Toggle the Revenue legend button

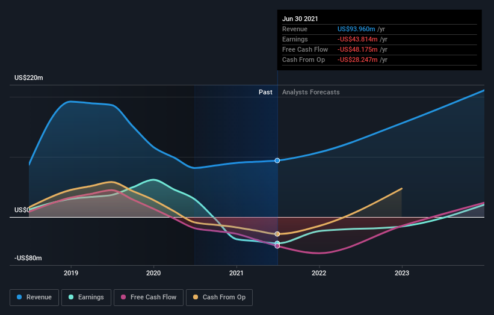coord(34,298)
